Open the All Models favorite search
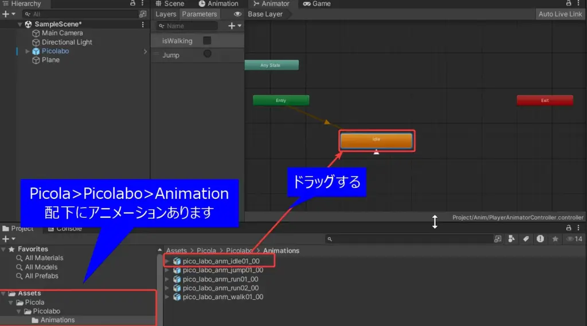This screenshot has width=587, height=326. 41,267
